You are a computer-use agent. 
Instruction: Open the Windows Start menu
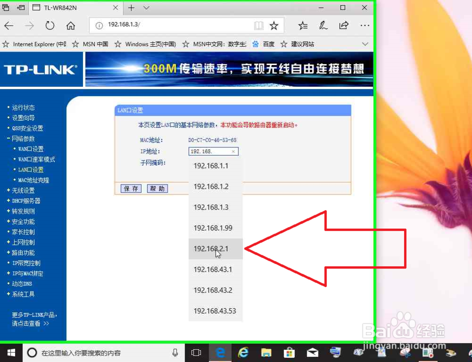(10, 353)
